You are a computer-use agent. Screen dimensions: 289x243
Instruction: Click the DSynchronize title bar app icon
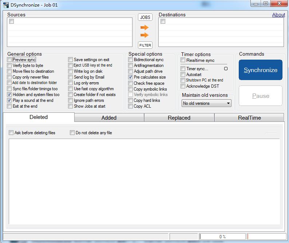[6, 5]
